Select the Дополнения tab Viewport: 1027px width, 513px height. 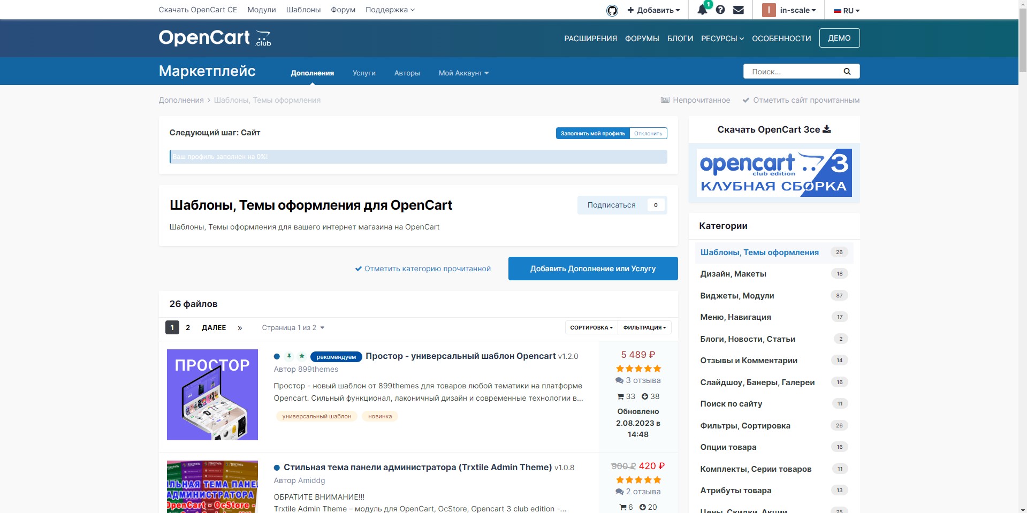point(313,73)
